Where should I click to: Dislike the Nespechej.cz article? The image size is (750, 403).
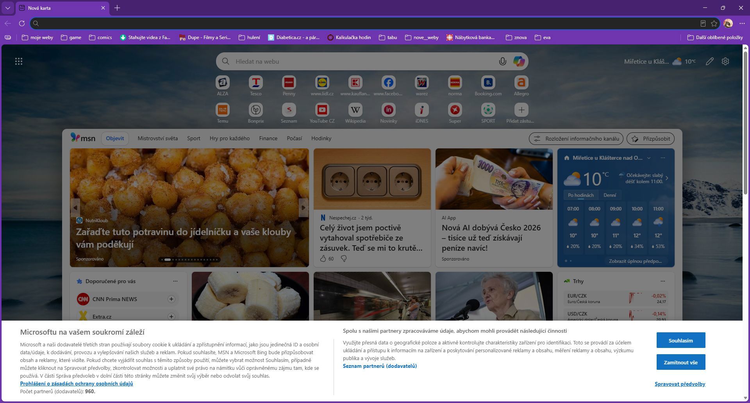coord(344,259)
